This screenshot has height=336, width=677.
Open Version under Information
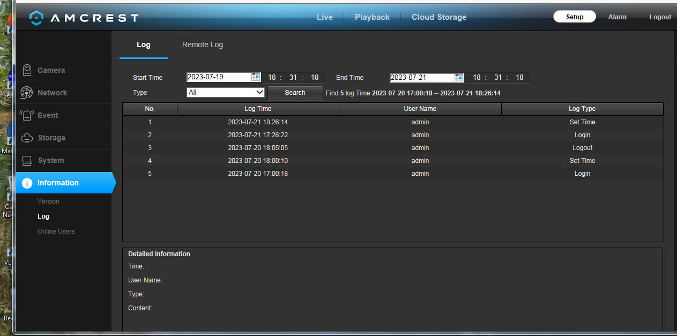(48, 201)
